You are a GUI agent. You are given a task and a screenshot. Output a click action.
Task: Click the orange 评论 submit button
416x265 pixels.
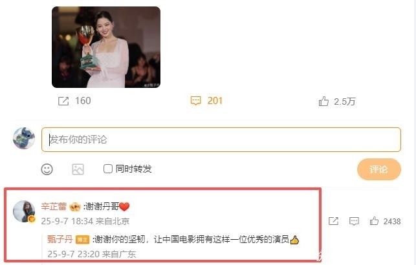pyautogui.click(x=379, y=169)
